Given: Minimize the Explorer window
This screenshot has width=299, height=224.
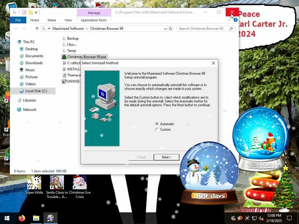Looking at the screenshot, I should [x=205, y=12].
